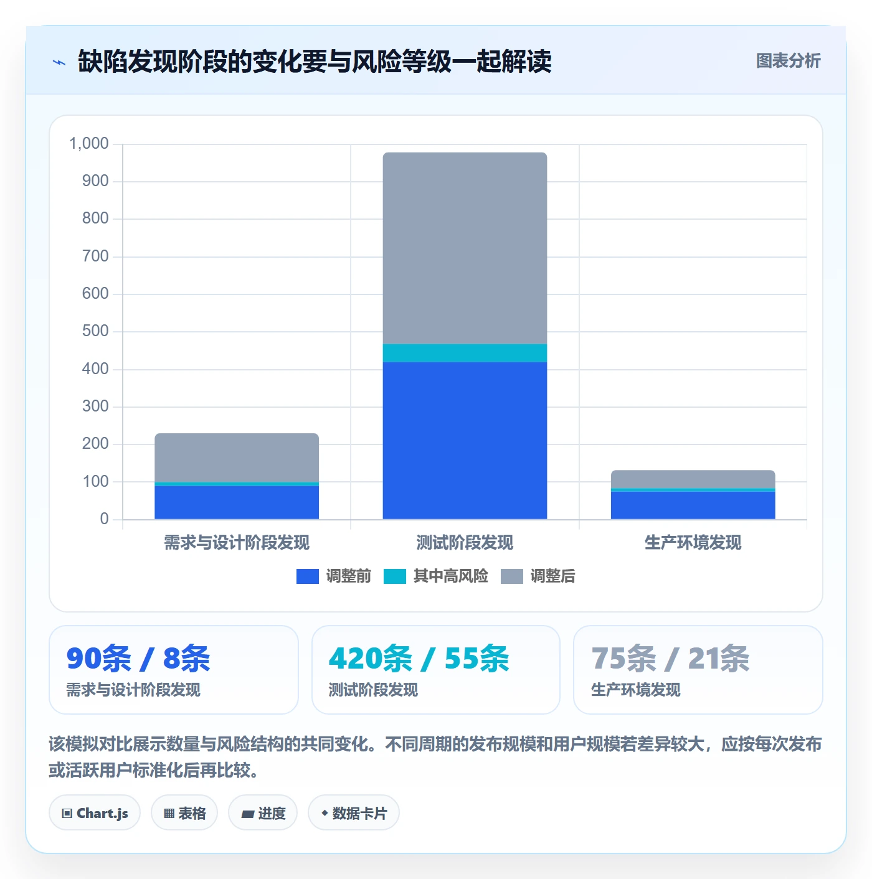Click the blue bar for 生产环境发现
Viewport: 872px width, 879px height.
(693, 505)
